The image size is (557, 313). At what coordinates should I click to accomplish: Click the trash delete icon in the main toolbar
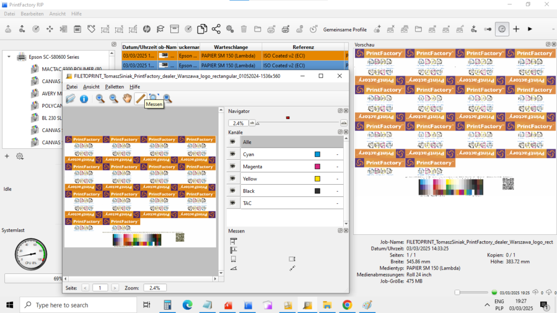(244, 29)
